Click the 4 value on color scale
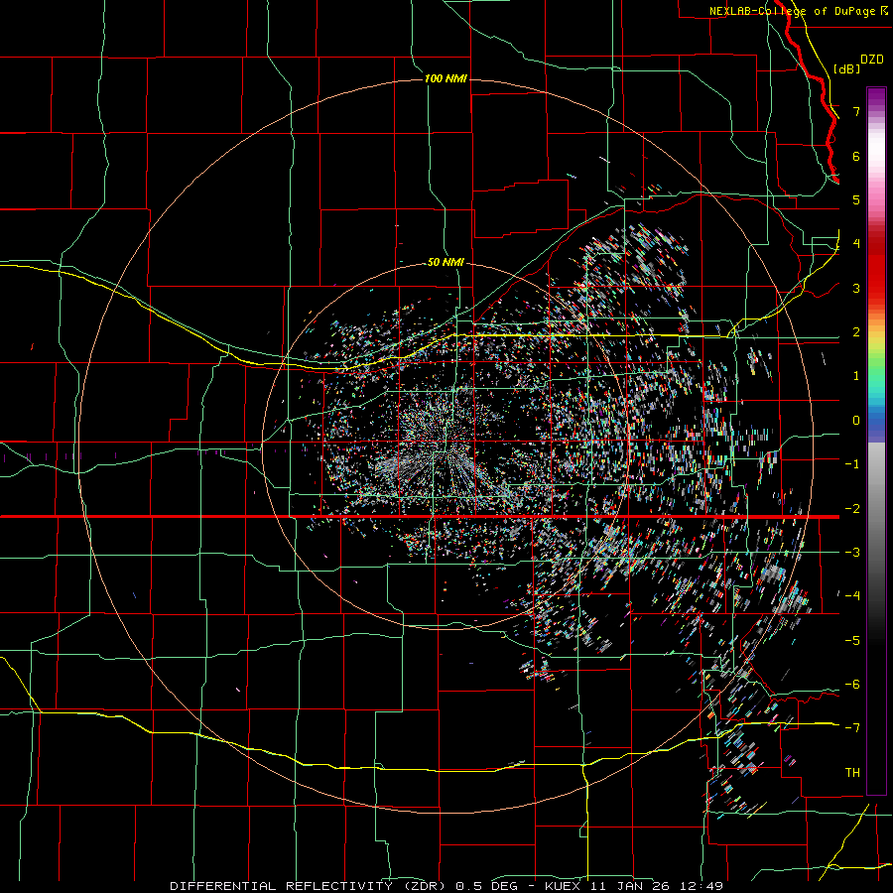893x893 pixels. 856,243
